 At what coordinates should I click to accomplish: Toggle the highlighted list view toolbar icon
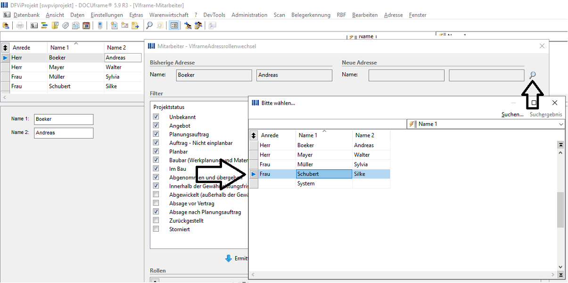coord(174,25)
